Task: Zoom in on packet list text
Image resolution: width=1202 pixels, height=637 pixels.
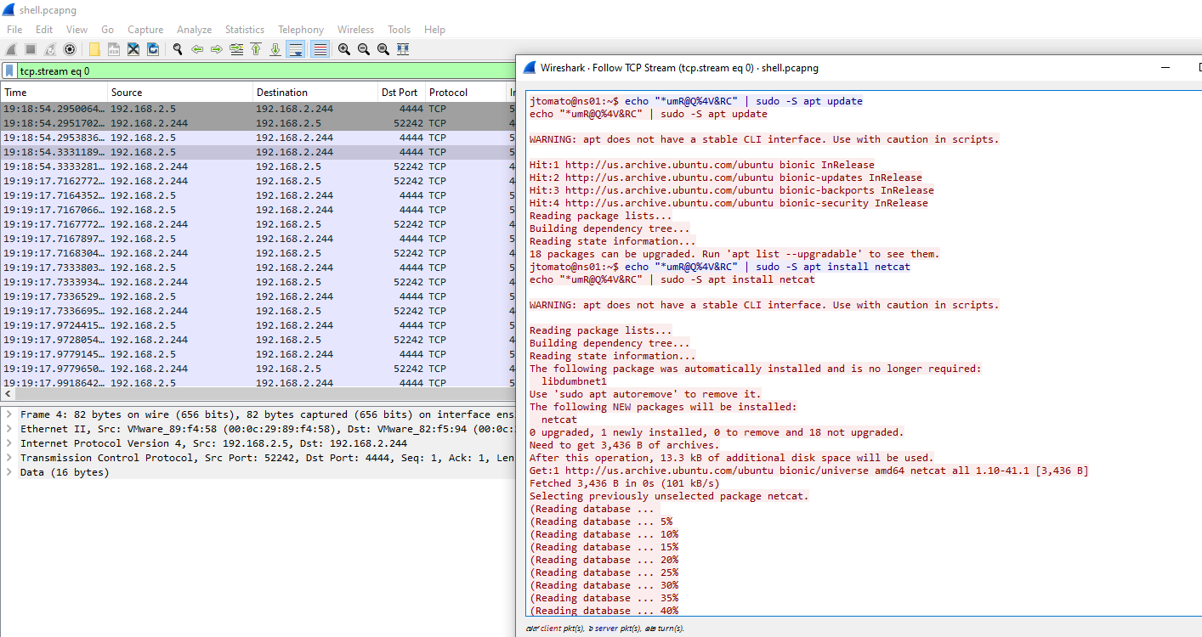Action: 343,49
